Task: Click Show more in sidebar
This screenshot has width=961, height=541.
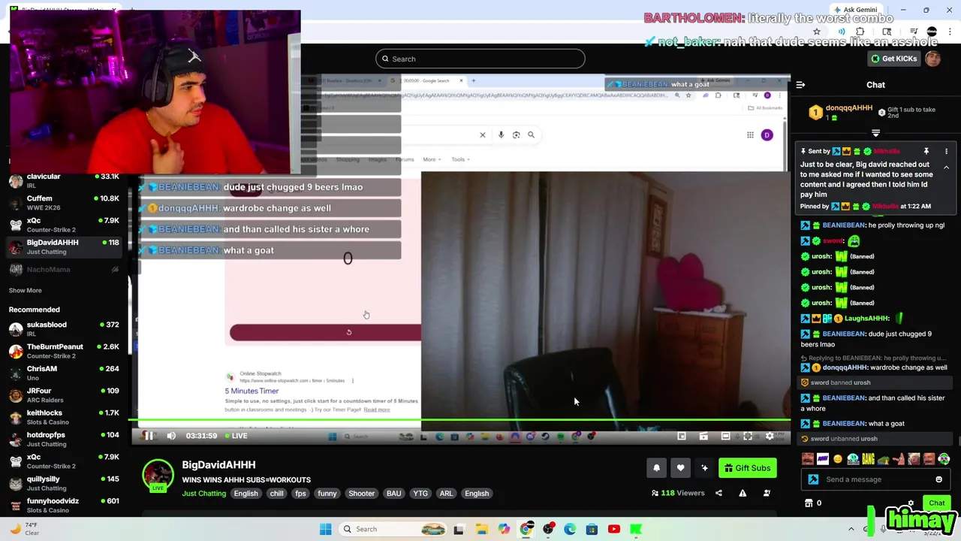Action: point(25,290)
